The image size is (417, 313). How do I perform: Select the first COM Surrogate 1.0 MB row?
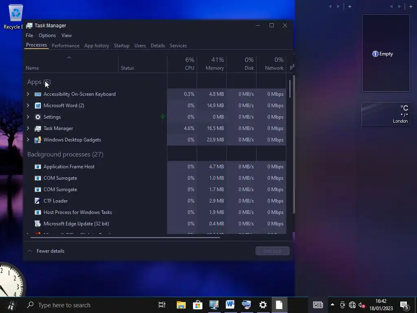point(156,178)
